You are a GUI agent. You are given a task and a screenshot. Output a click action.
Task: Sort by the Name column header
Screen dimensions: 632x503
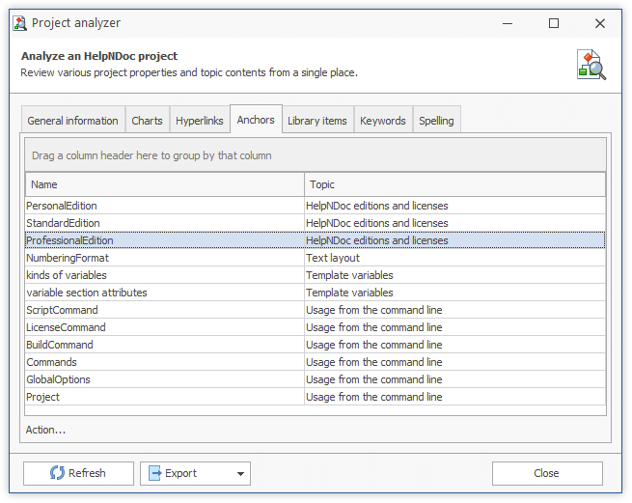point(165,184)
